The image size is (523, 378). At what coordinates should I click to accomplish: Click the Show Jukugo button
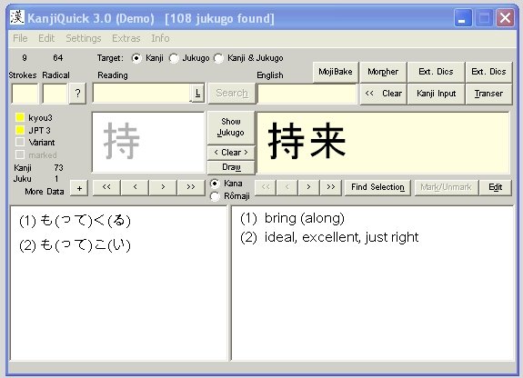(231, 127)
